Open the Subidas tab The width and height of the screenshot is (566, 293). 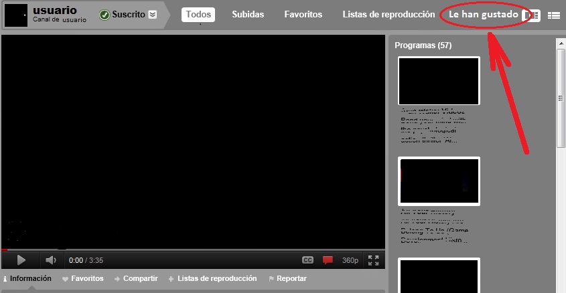pyautogui.click(x=248, y=15)
